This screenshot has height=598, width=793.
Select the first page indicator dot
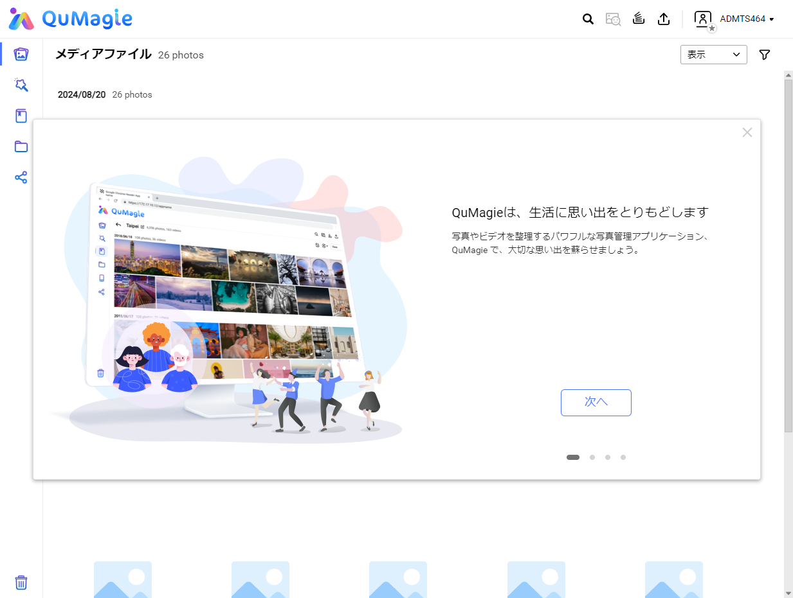[573, 457]
